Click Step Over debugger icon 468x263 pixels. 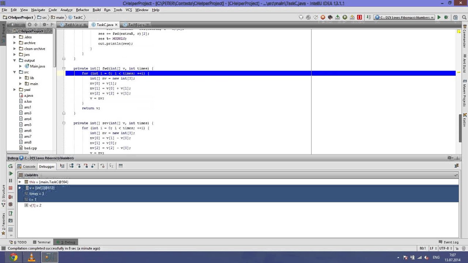(x=71, y=166)
